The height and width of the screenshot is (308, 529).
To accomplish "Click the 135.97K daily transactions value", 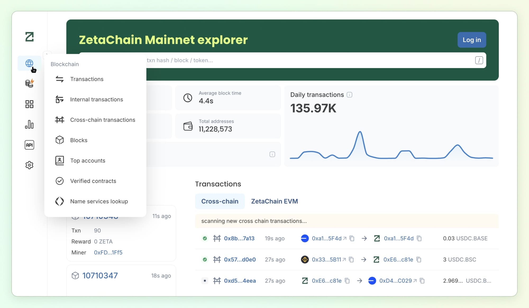I will click(313, 108).
